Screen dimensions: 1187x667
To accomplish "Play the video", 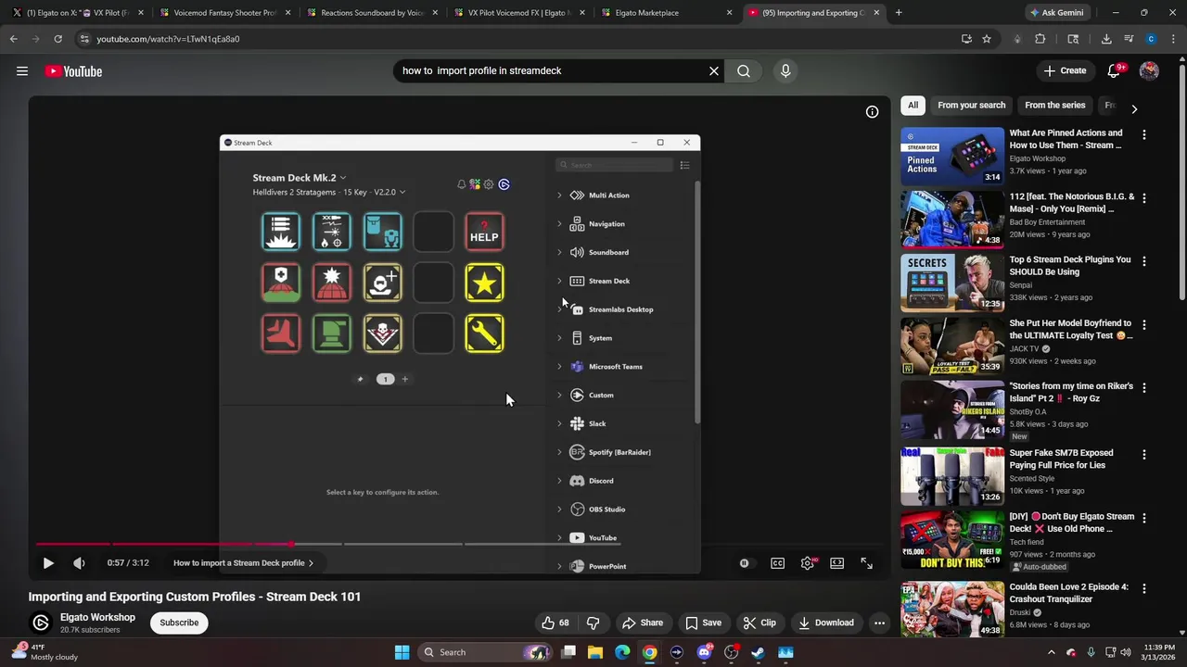I will pyautogui.click(x=48, y=562).
